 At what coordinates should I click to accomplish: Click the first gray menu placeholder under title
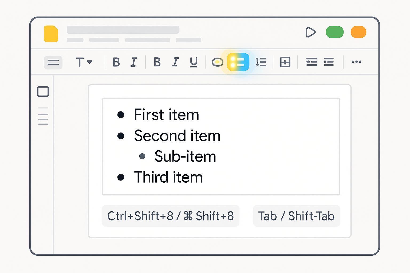75,40
